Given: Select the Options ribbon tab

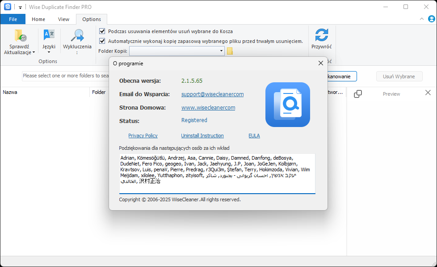Looking at the screenshot, I should point(92,19).
